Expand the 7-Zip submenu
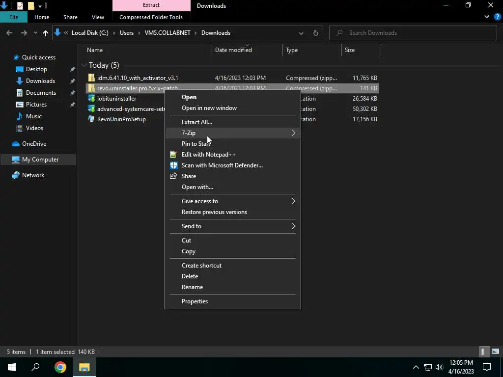Image resolution: width=503 pixels, height=377 pixels. [x=233, y=133]
